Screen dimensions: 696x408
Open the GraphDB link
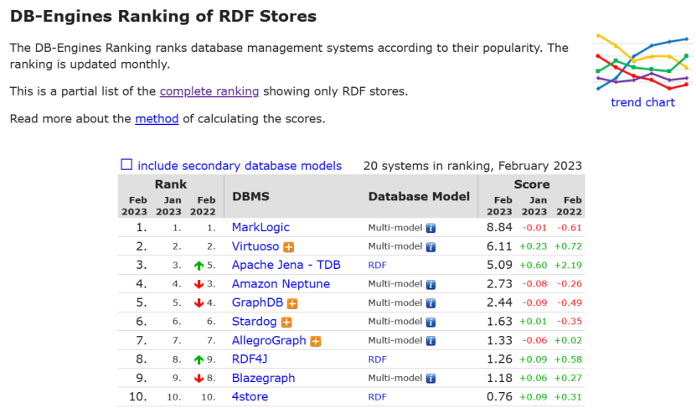pyautogui.click(x=257, y=302)
